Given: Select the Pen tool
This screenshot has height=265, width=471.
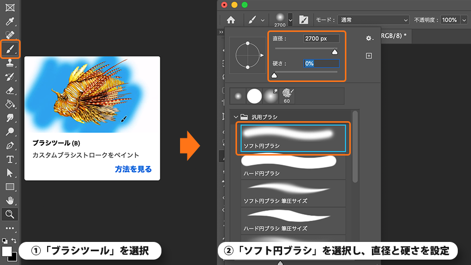Looking at the screenshot, I should pos(10,145).
